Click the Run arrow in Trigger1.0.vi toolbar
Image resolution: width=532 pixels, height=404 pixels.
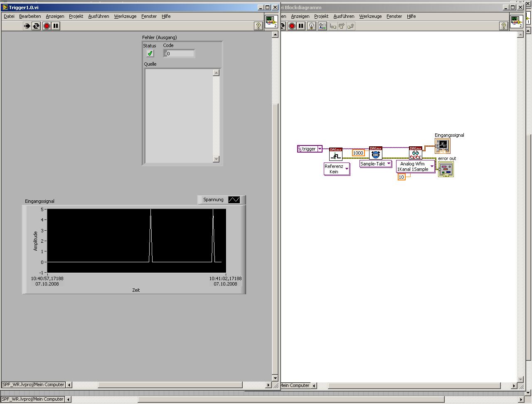pos(27,26)
